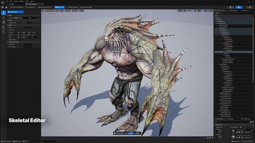The height and width of the screenshot is (143, 255).
Task: Open Skeleton Tree filter options icon
Action: pyautogui.click(x=217, y=13)
